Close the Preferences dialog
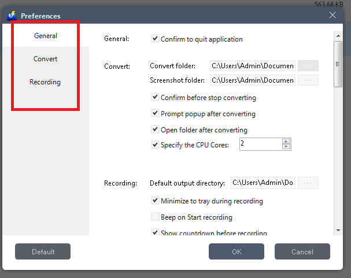This screenshot has width=351, height=278. click(x=332, y=15)
